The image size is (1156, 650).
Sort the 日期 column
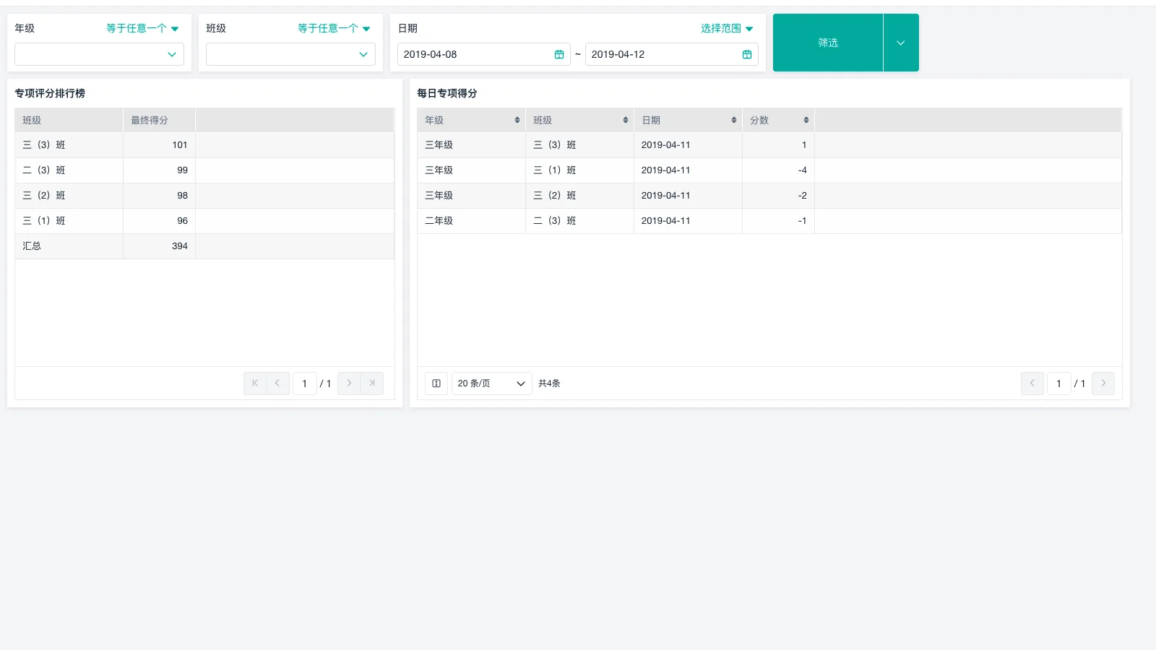pos(735,120)
